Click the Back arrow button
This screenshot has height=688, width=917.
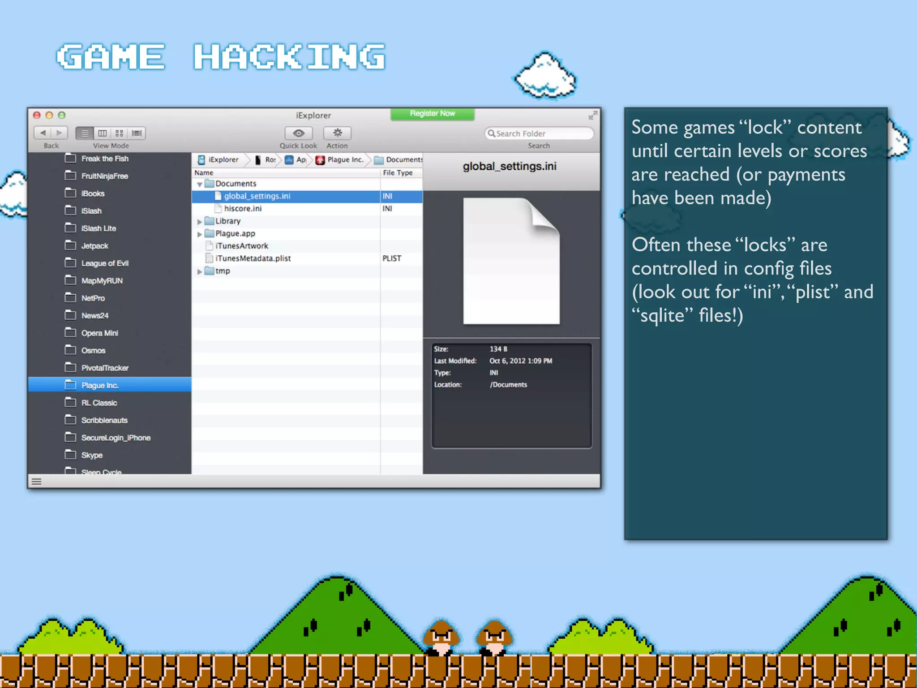43,133
